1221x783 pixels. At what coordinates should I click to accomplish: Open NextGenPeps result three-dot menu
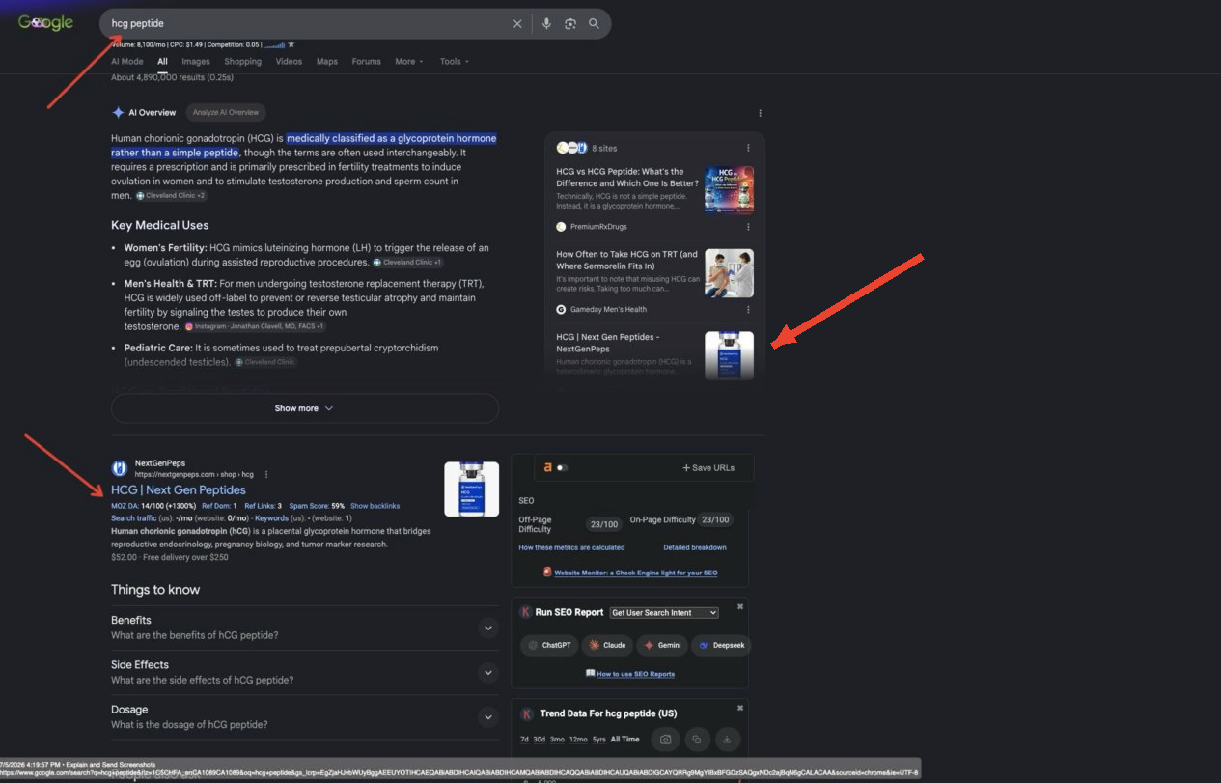tap(266, 475)
